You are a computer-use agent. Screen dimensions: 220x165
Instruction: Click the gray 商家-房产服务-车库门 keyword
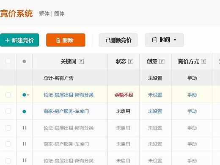click(66, 144)
